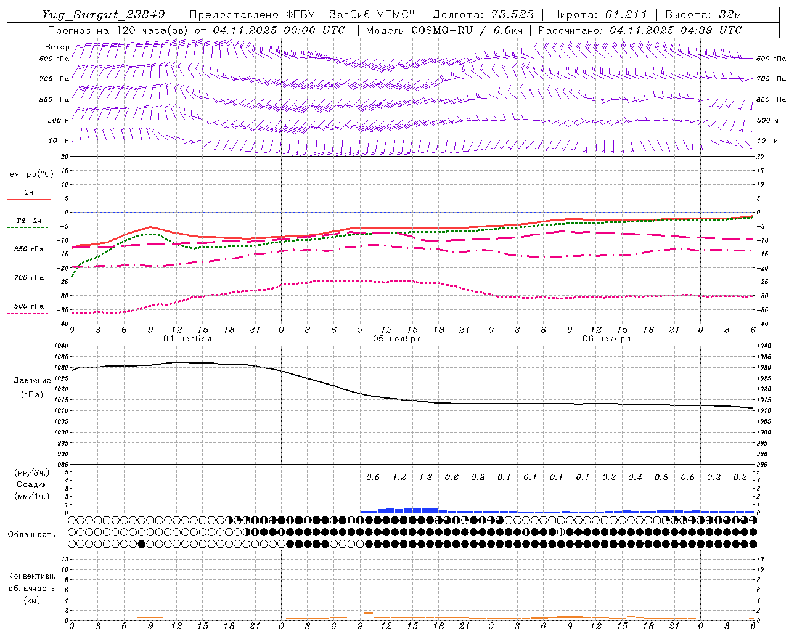Select the Тем-ра(°C) temperature label
This screenshot has width=789, height=631.
point(29,174)
